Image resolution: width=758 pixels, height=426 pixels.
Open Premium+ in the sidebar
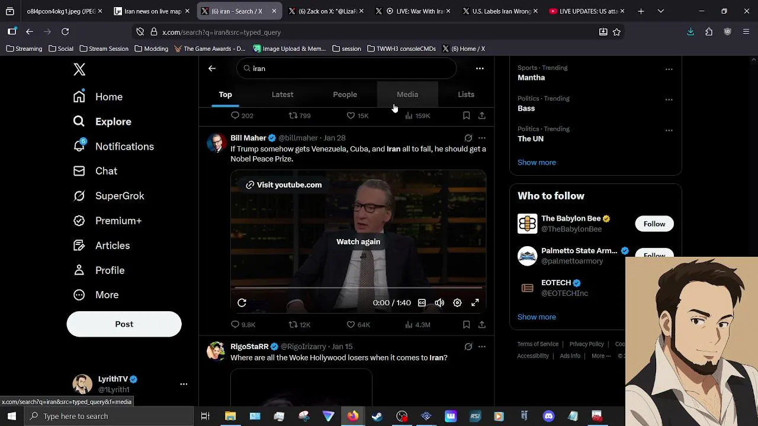tap(107, 221)
